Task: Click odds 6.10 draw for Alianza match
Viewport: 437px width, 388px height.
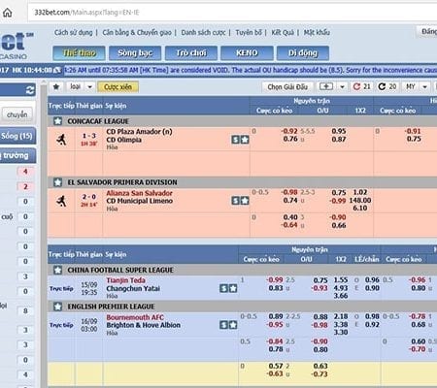Action: click(360, 208)
